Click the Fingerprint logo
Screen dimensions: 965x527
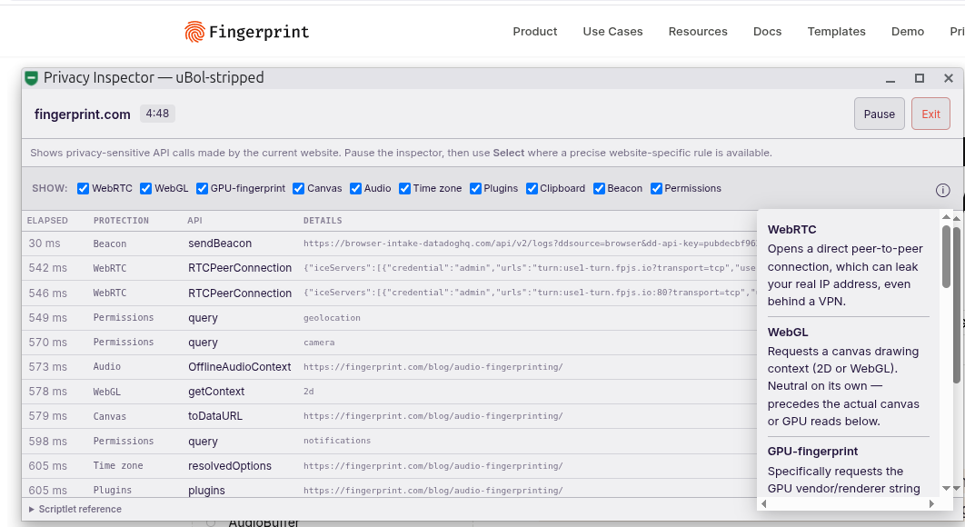[247, 32]
